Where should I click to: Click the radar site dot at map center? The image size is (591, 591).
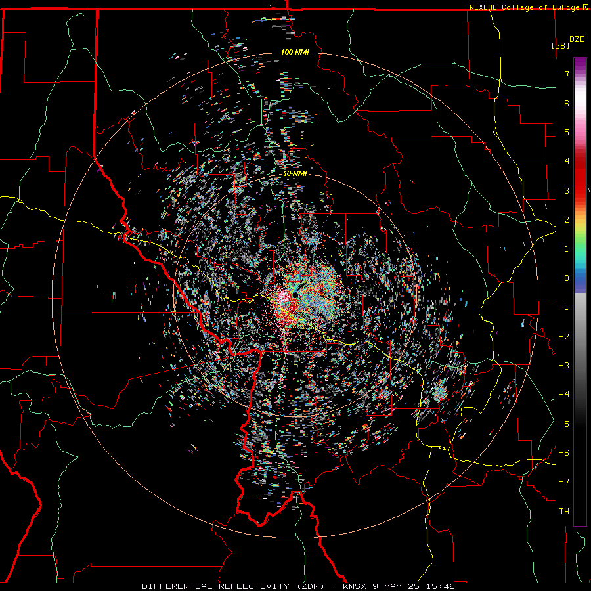coord(295,294)
